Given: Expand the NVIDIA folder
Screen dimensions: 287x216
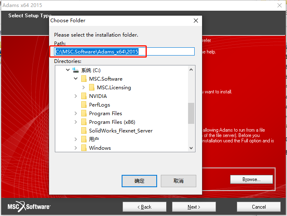Looking at the screenshot, I should tap(76, 96).
